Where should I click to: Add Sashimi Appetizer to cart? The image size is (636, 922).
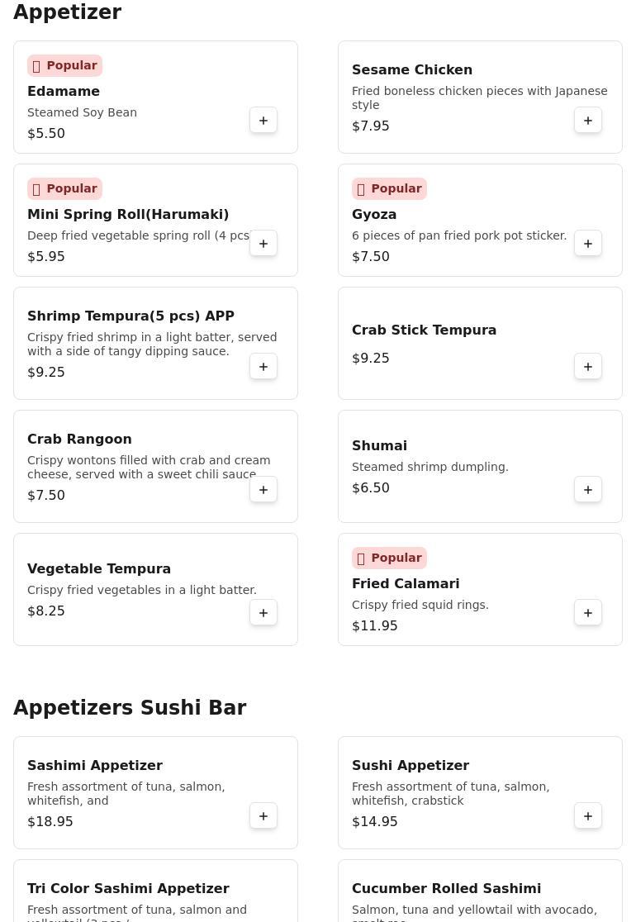[x=263, y=816]
